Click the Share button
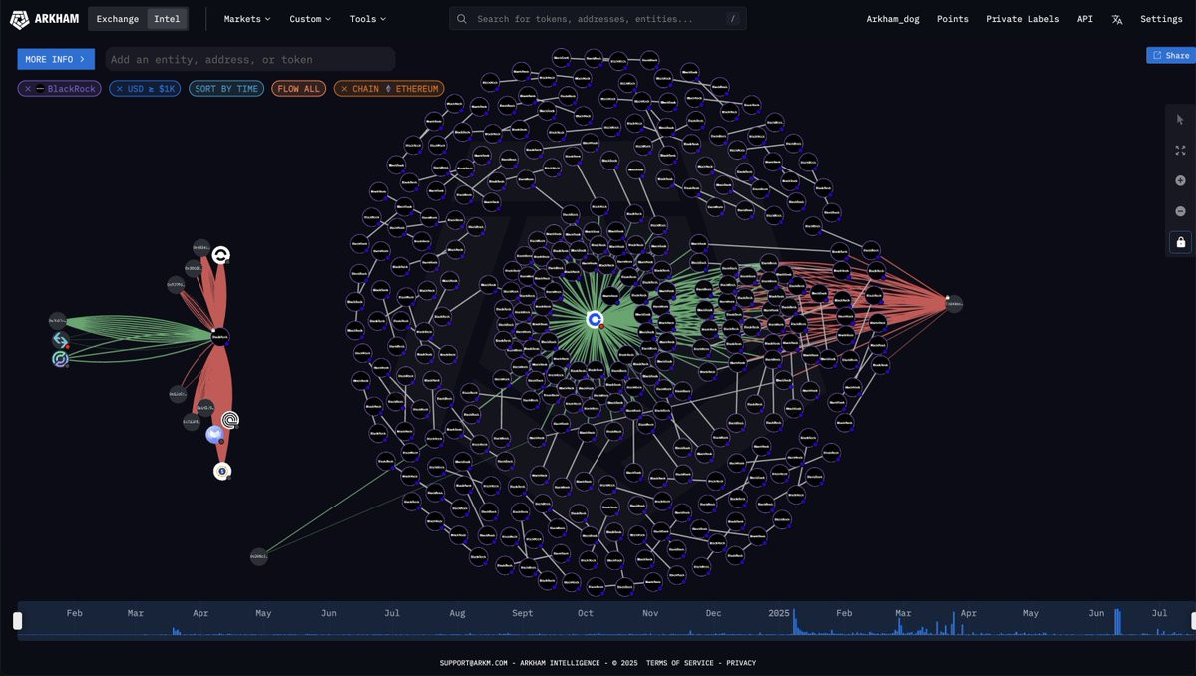The height and width of the screenshot is (676, 1196). click(x=1171, y=55)
